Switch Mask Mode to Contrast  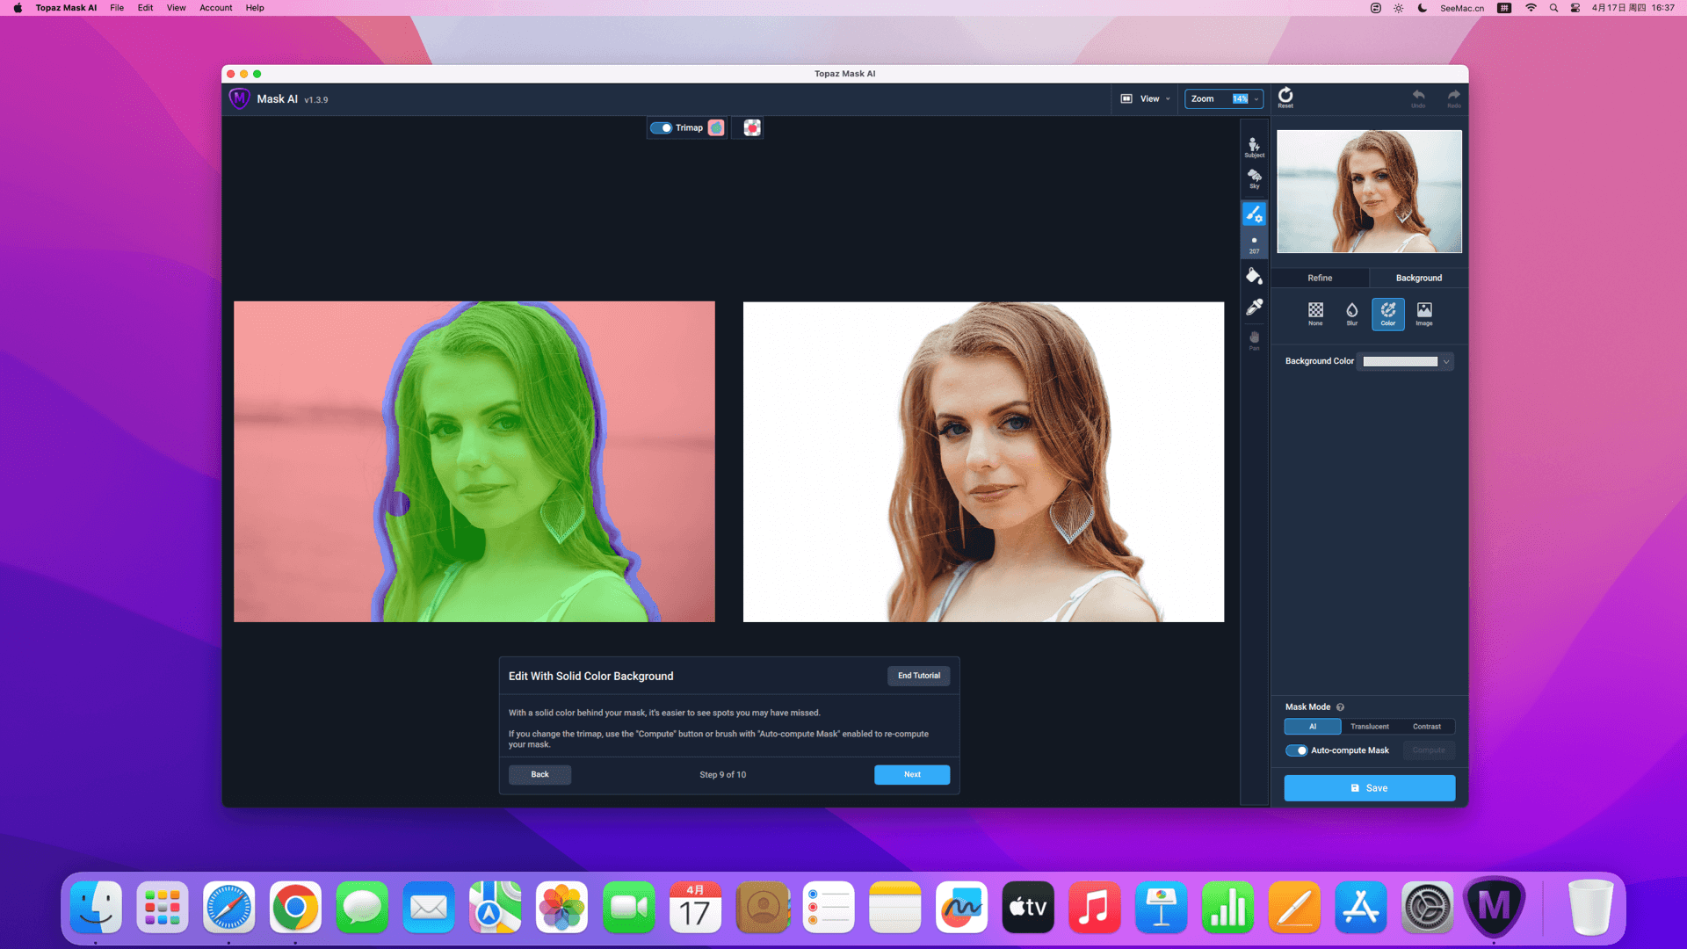tap(1426, 727)
